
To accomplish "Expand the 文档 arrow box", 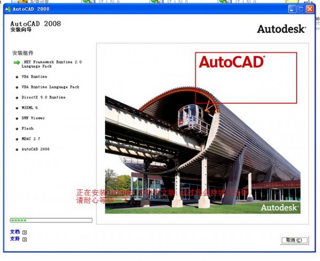I will 25,233.
